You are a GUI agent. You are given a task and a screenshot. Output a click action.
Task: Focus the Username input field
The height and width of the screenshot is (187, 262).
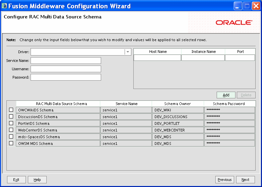click(x=66, y=69)
